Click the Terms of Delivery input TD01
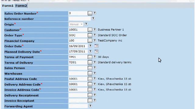The height and width of the screenshot is (109, 195). tap(78, 62)
